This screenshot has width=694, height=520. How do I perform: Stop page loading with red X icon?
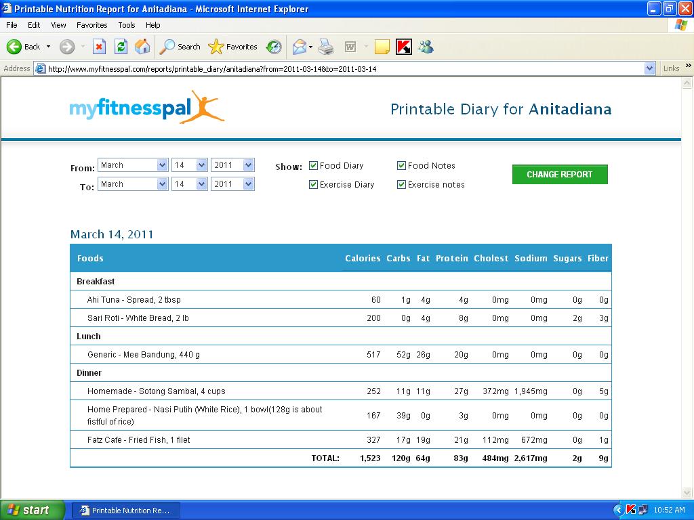click(x=99, y=47)
